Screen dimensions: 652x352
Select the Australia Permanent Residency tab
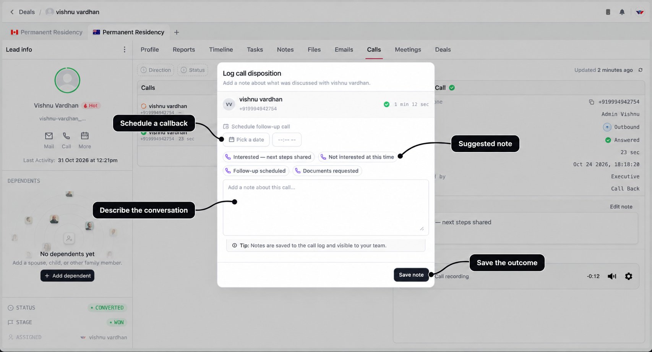coord(128,32)
